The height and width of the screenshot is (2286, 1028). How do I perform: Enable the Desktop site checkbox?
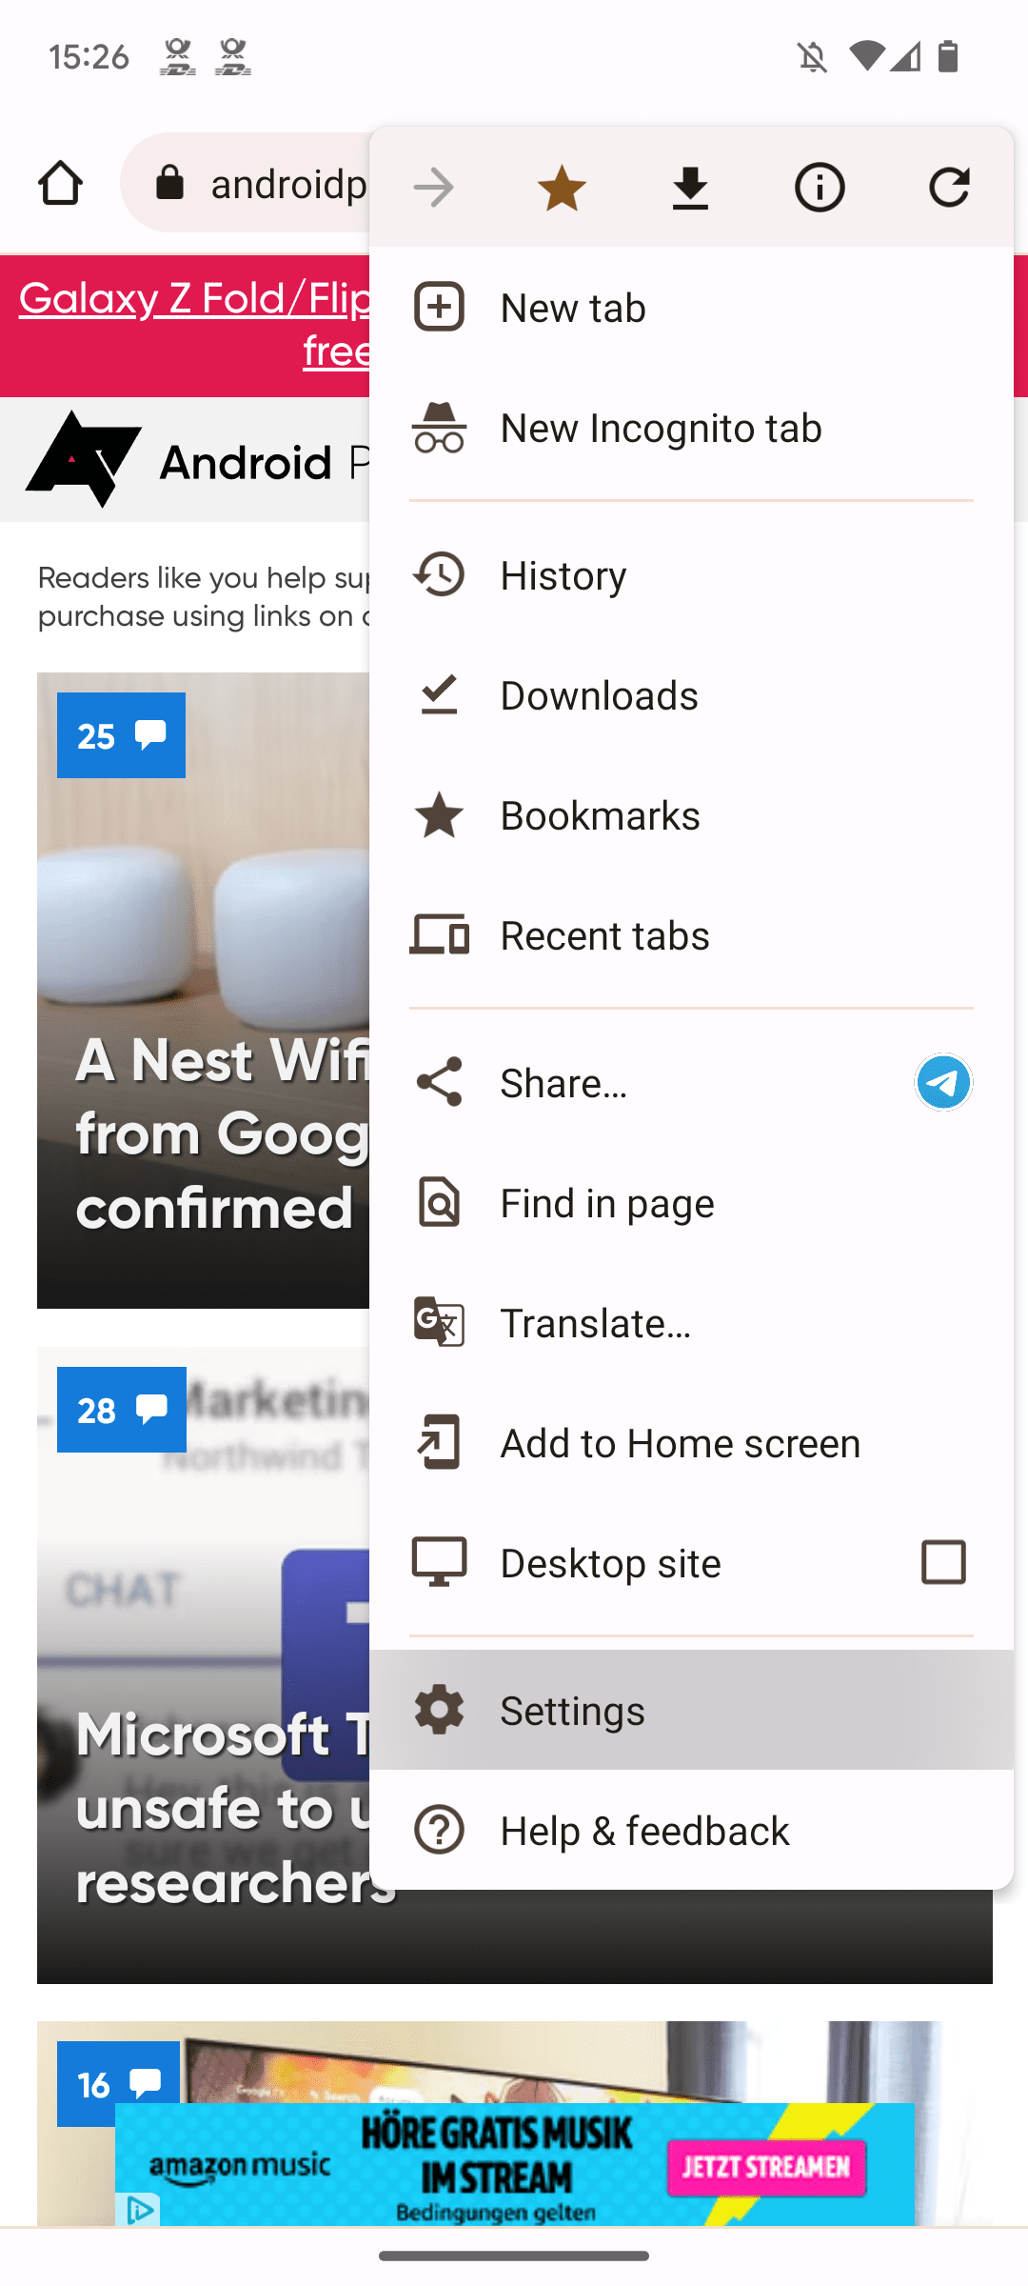coord(942,1562)
